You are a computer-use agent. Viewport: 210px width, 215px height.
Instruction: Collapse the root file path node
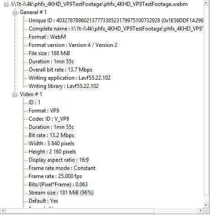[6, 5]
